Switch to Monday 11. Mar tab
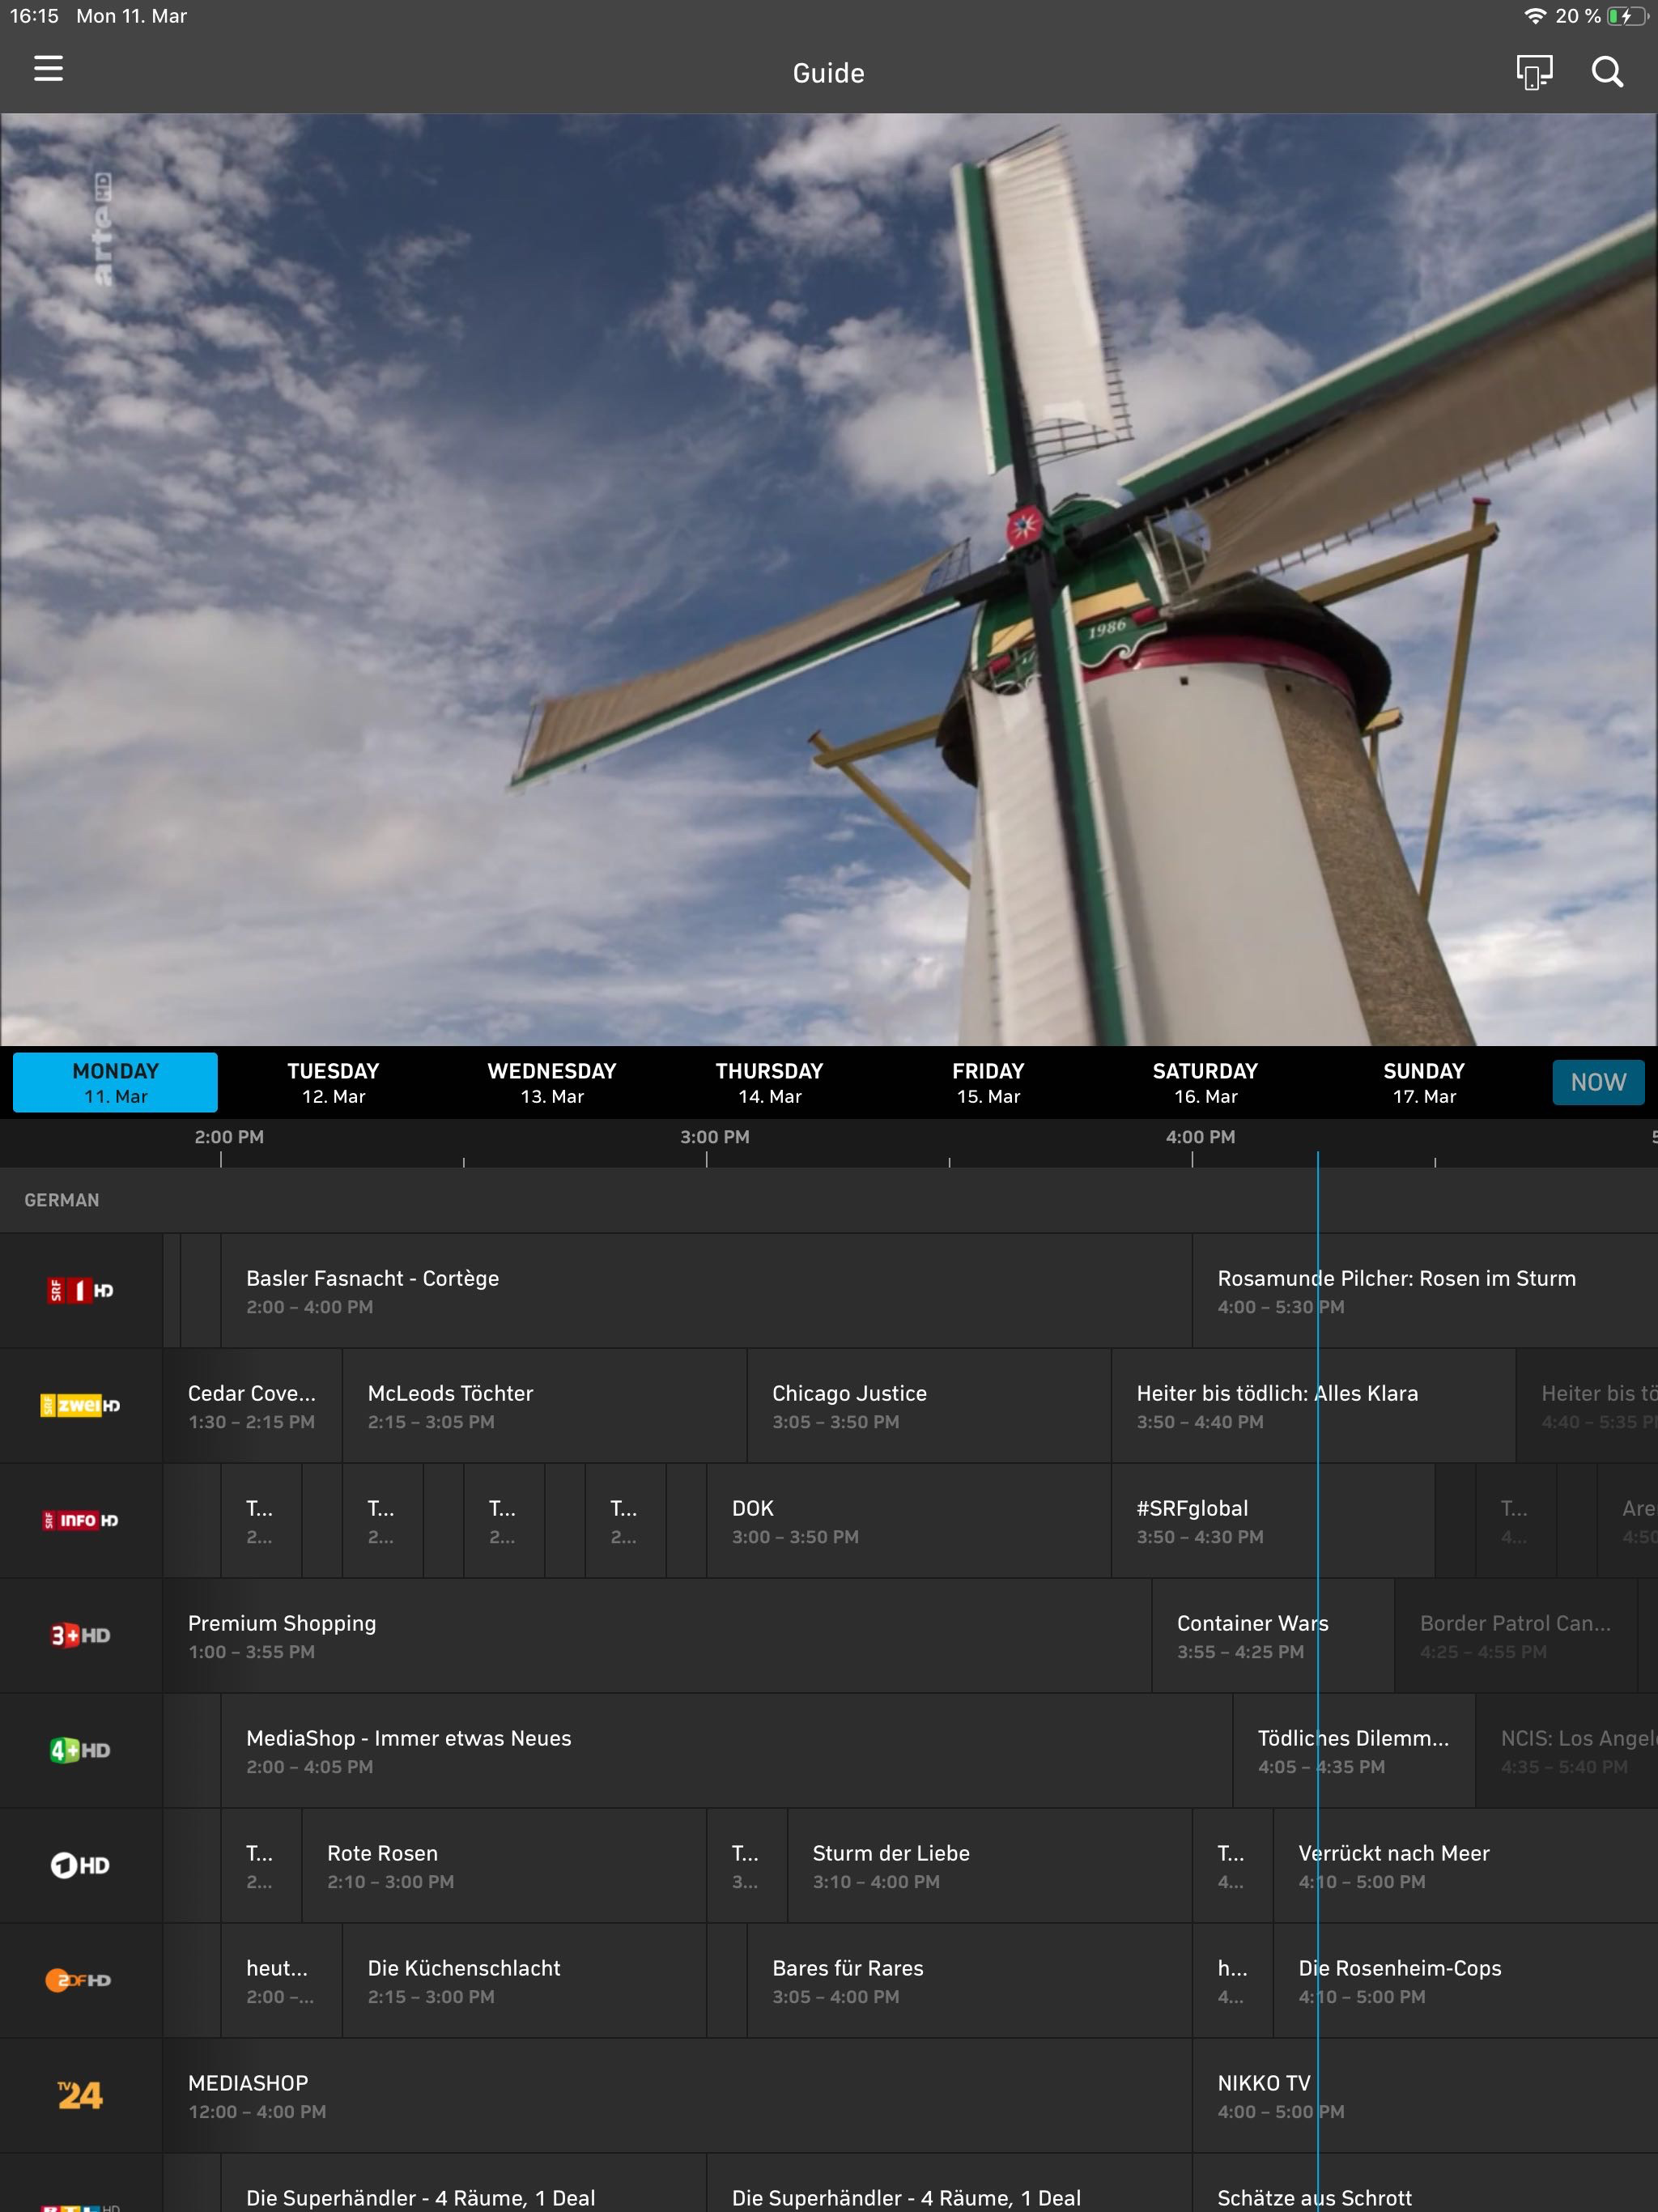The width and height of the screenshot is (1658, 2212). (115, 1082)
